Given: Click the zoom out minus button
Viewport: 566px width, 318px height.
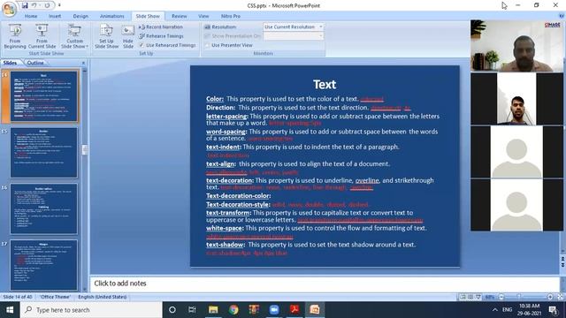Looking at the screenshot, I should 501,297.
